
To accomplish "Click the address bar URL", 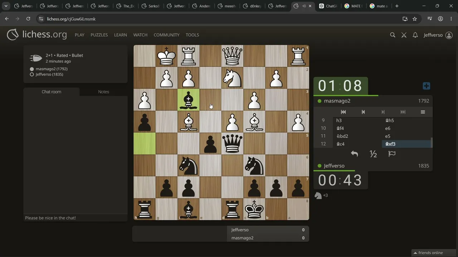I will (71, 19).
